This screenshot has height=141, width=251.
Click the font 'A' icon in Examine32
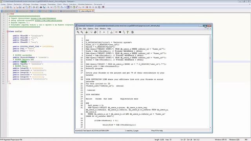[x=104, y=32]
